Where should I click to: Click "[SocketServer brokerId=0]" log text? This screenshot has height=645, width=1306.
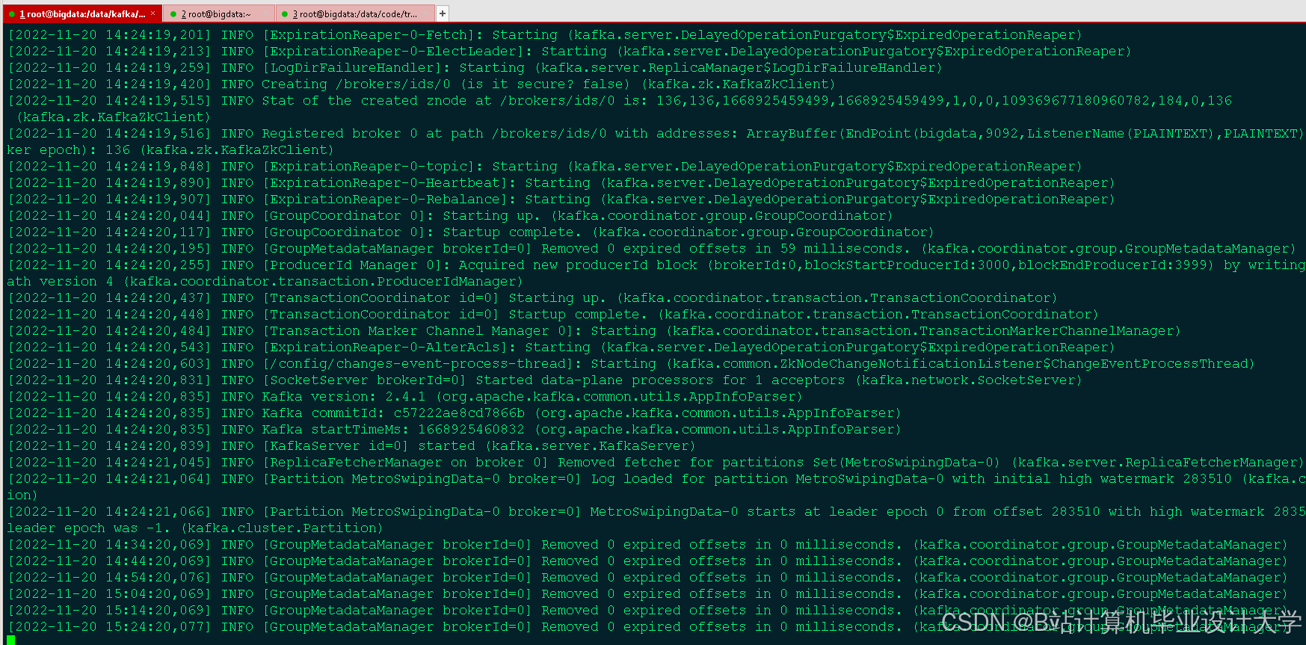tap(364, 380)
